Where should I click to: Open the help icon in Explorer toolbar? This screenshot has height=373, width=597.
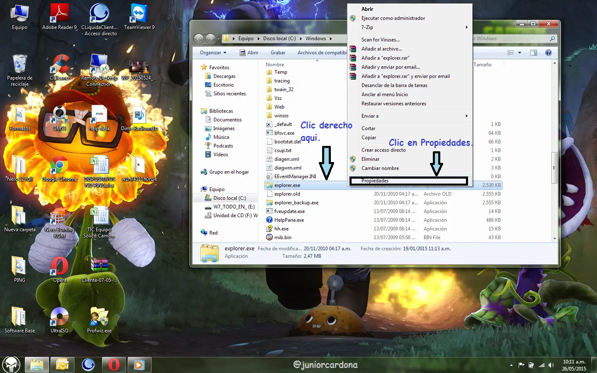pos(548,53)
